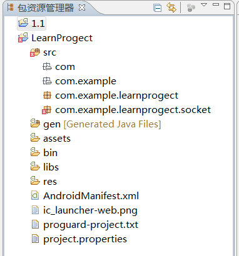Select the project.properties file name
The image size is (239, 256).
(85, 239)
